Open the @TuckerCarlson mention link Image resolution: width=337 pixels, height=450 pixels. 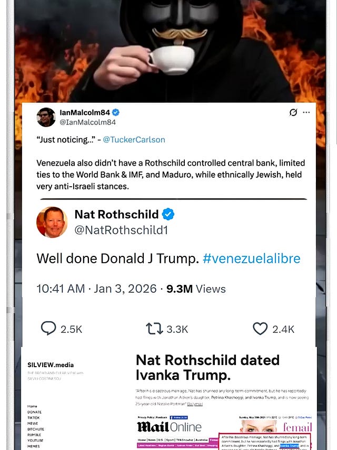pos(134,140)
